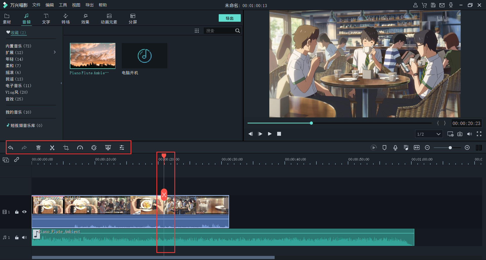Click the preview progress slider handle
This screenshot has height=260, width=486.
click(311, 123)
